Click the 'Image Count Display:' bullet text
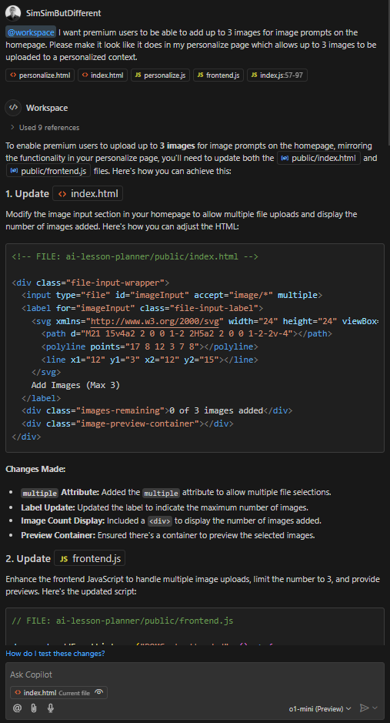The width and height of the screenshot is (390, 723). pyautogui.click(x=63, y=521)
